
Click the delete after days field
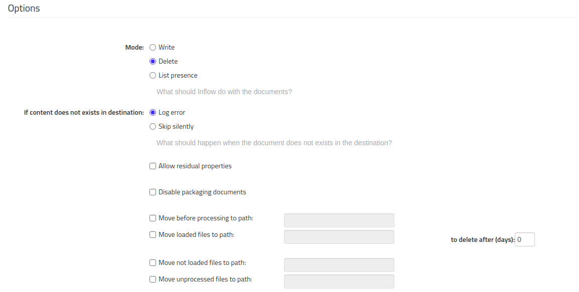point(524,239)
